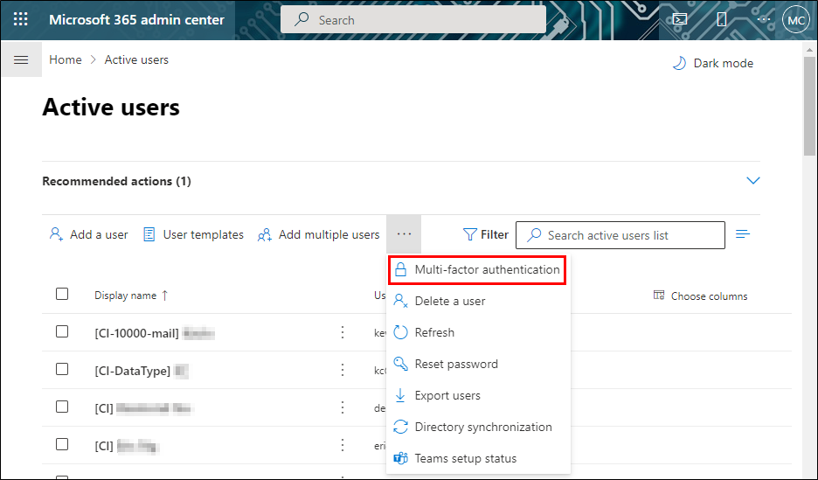Viewport: 818px width, 480px height.
Task: Click scrollbar up arrow
Action: (x=809, y=50)
